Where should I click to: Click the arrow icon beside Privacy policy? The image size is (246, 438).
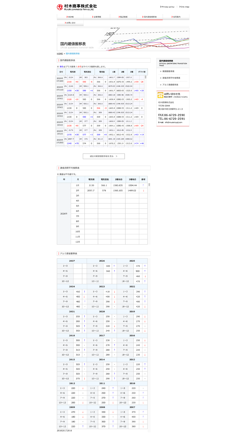[161, 7]
